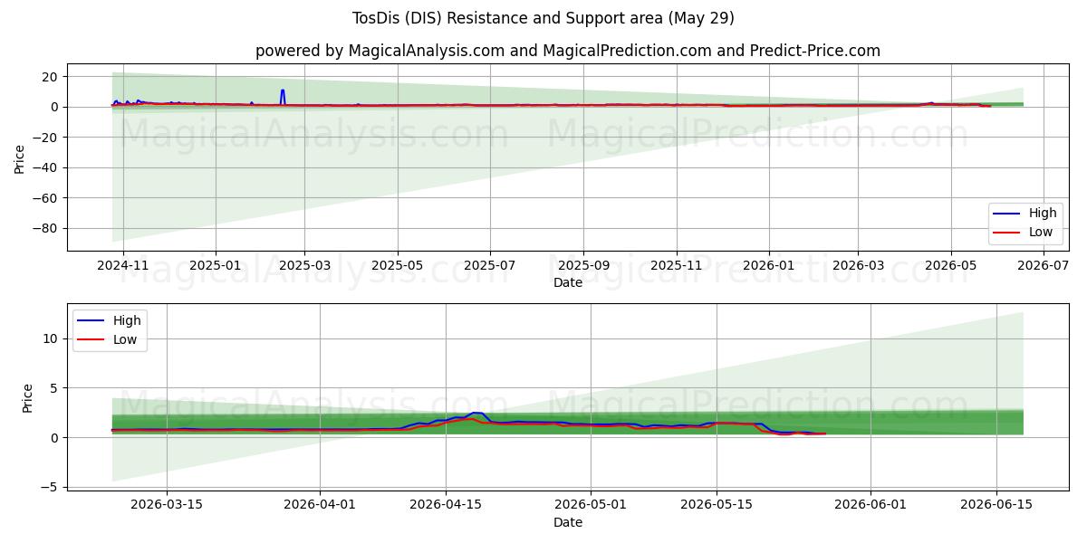Click the '2025-07' x-axis label in top chart
Screen dimensions: 1087x543
[489, 266]
